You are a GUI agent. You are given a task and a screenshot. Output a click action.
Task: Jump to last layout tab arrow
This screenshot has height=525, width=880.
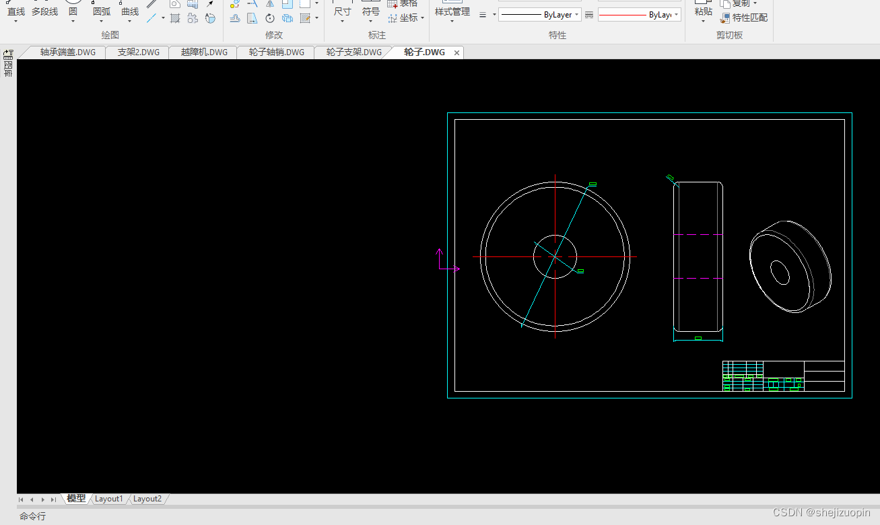click(x=53, y=499)
